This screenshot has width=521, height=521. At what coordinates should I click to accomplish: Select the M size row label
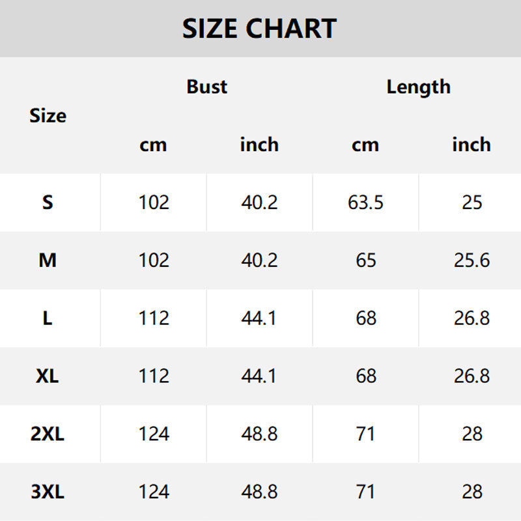[48, 260]
